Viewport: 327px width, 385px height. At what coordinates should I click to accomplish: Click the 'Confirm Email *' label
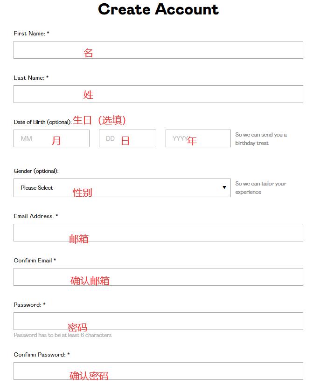(x=35, y=261)
